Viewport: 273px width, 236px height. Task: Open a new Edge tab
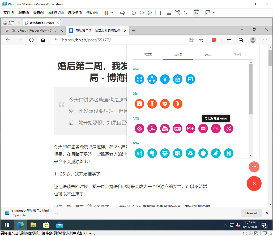[x=134, y=31]
